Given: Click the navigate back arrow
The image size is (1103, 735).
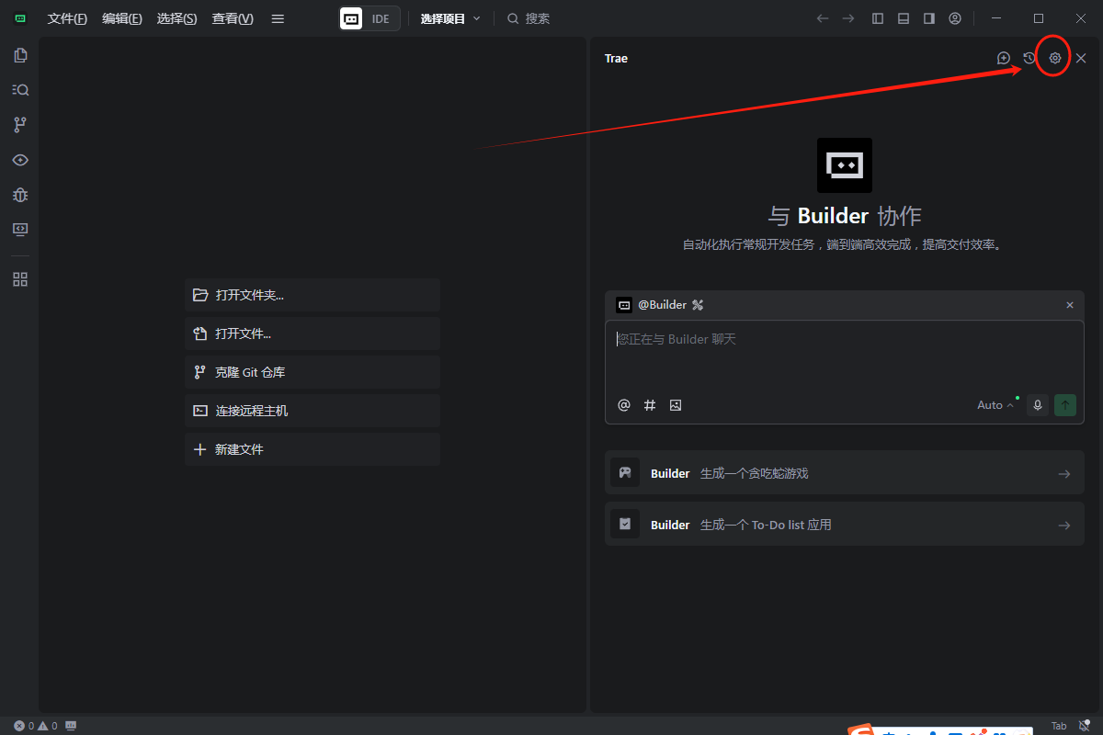Looking at the screenshot, I should pos(823,18).
